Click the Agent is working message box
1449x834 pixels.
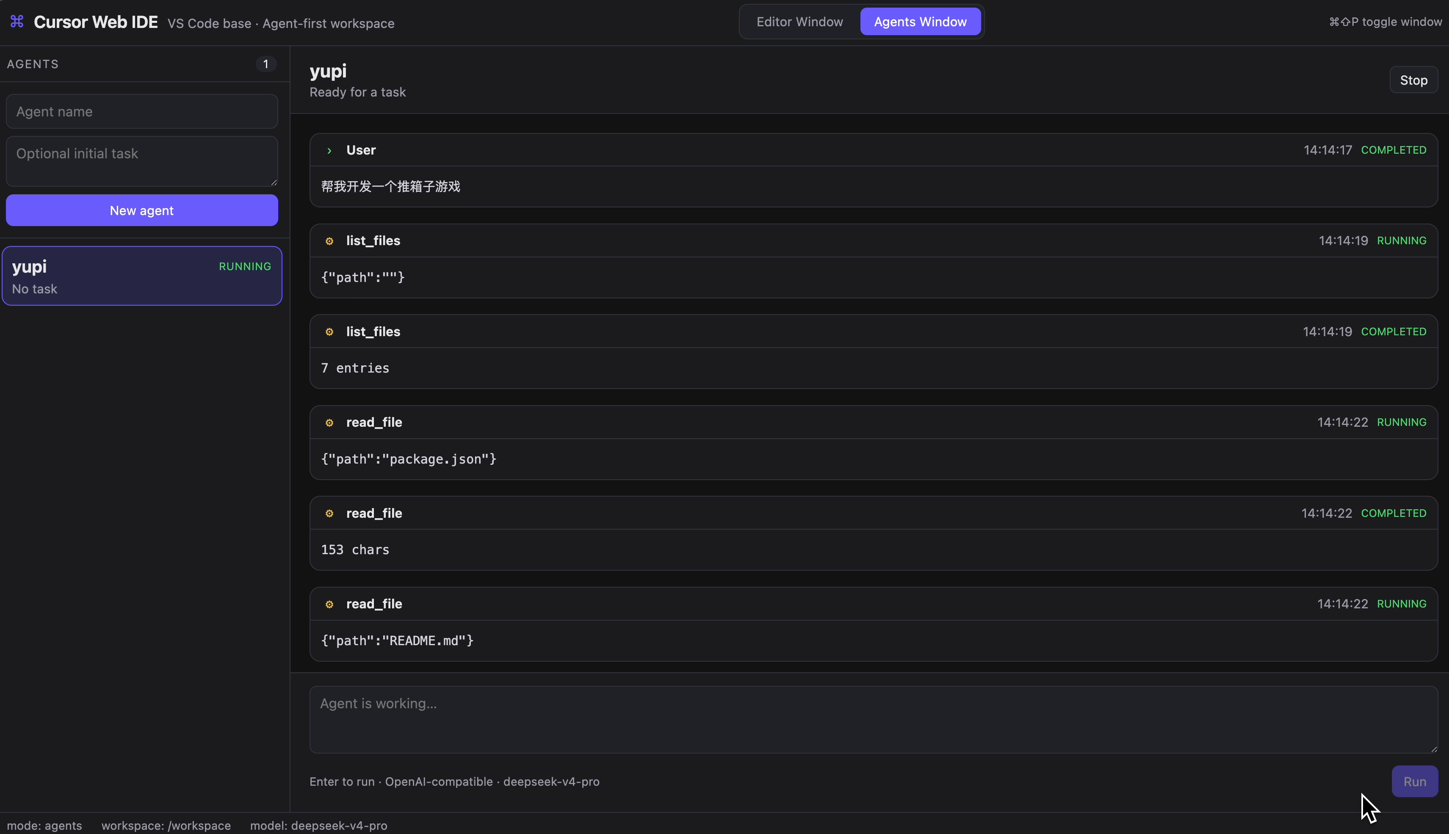pos(874,719)
